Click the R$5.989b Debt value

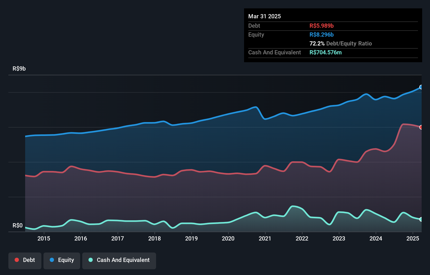point(322,26)
